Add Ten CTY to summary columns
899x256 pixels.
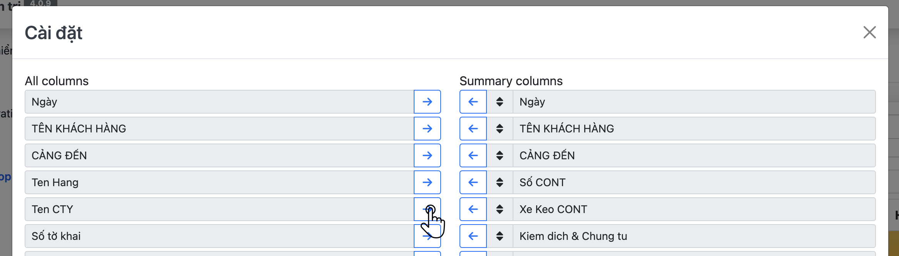427,209
